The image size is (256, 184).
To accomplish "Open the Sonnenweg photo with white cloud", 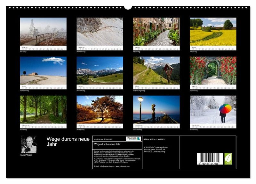I will pyautogui.click(x=43, y=70).
